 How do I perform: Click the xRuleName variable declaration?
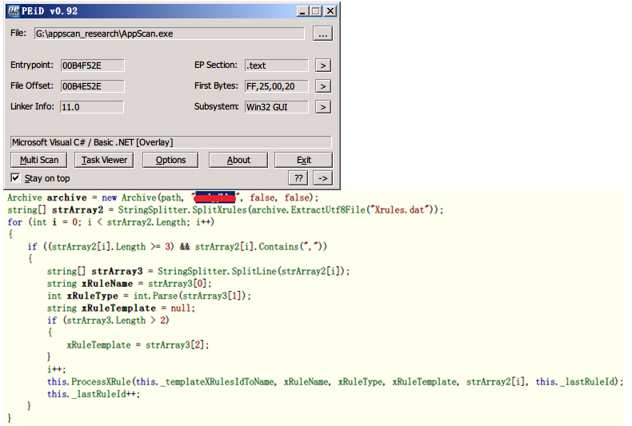(x=107, y=284)
